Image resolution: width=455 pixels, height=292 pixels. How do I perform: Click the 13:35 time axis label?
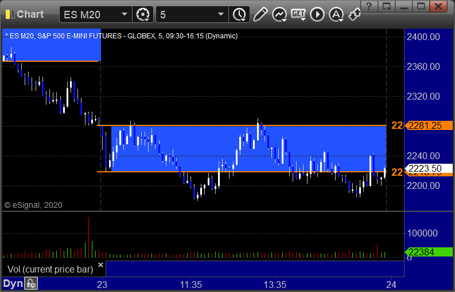(275, 285)
